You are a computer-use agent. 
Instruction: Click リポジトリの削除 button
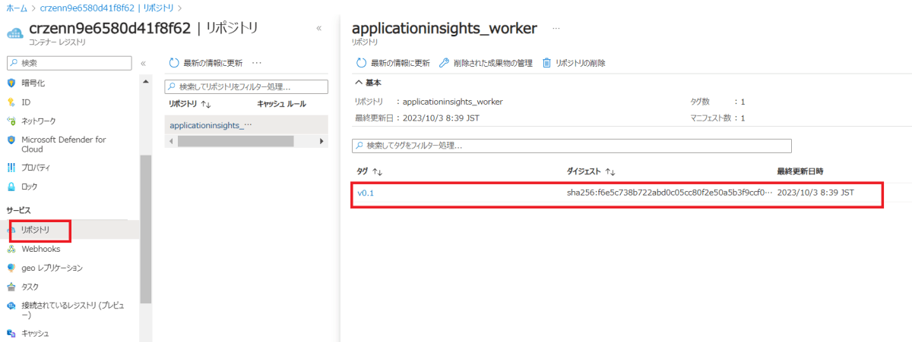click(x=574, y=62)
